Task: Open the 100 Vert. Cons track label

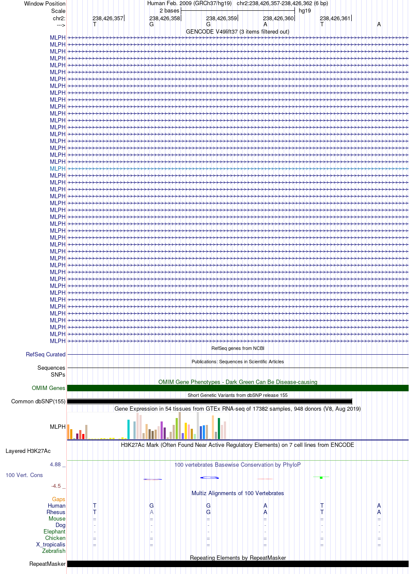Action: 24,475
